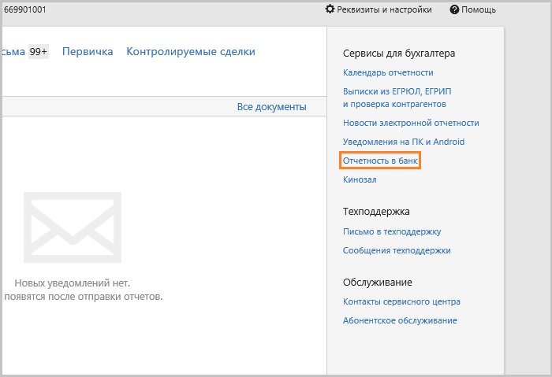Open Контакты сервисного центра

[401, 301]
